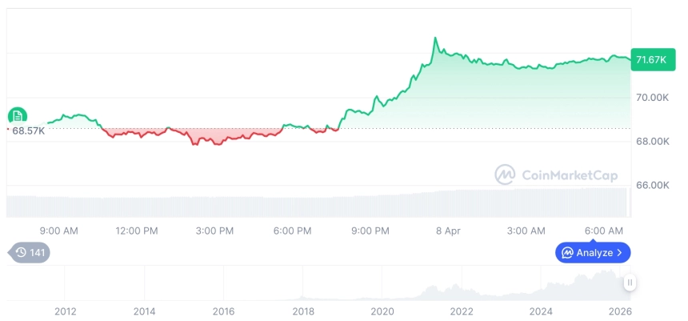The width and height of the screenshot is (688, 321).
Task: Click the highest peak on price line
Action: (x=435, y=38)
